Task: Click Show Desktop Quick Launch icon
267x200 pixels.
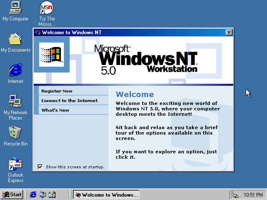Action: 52,195
